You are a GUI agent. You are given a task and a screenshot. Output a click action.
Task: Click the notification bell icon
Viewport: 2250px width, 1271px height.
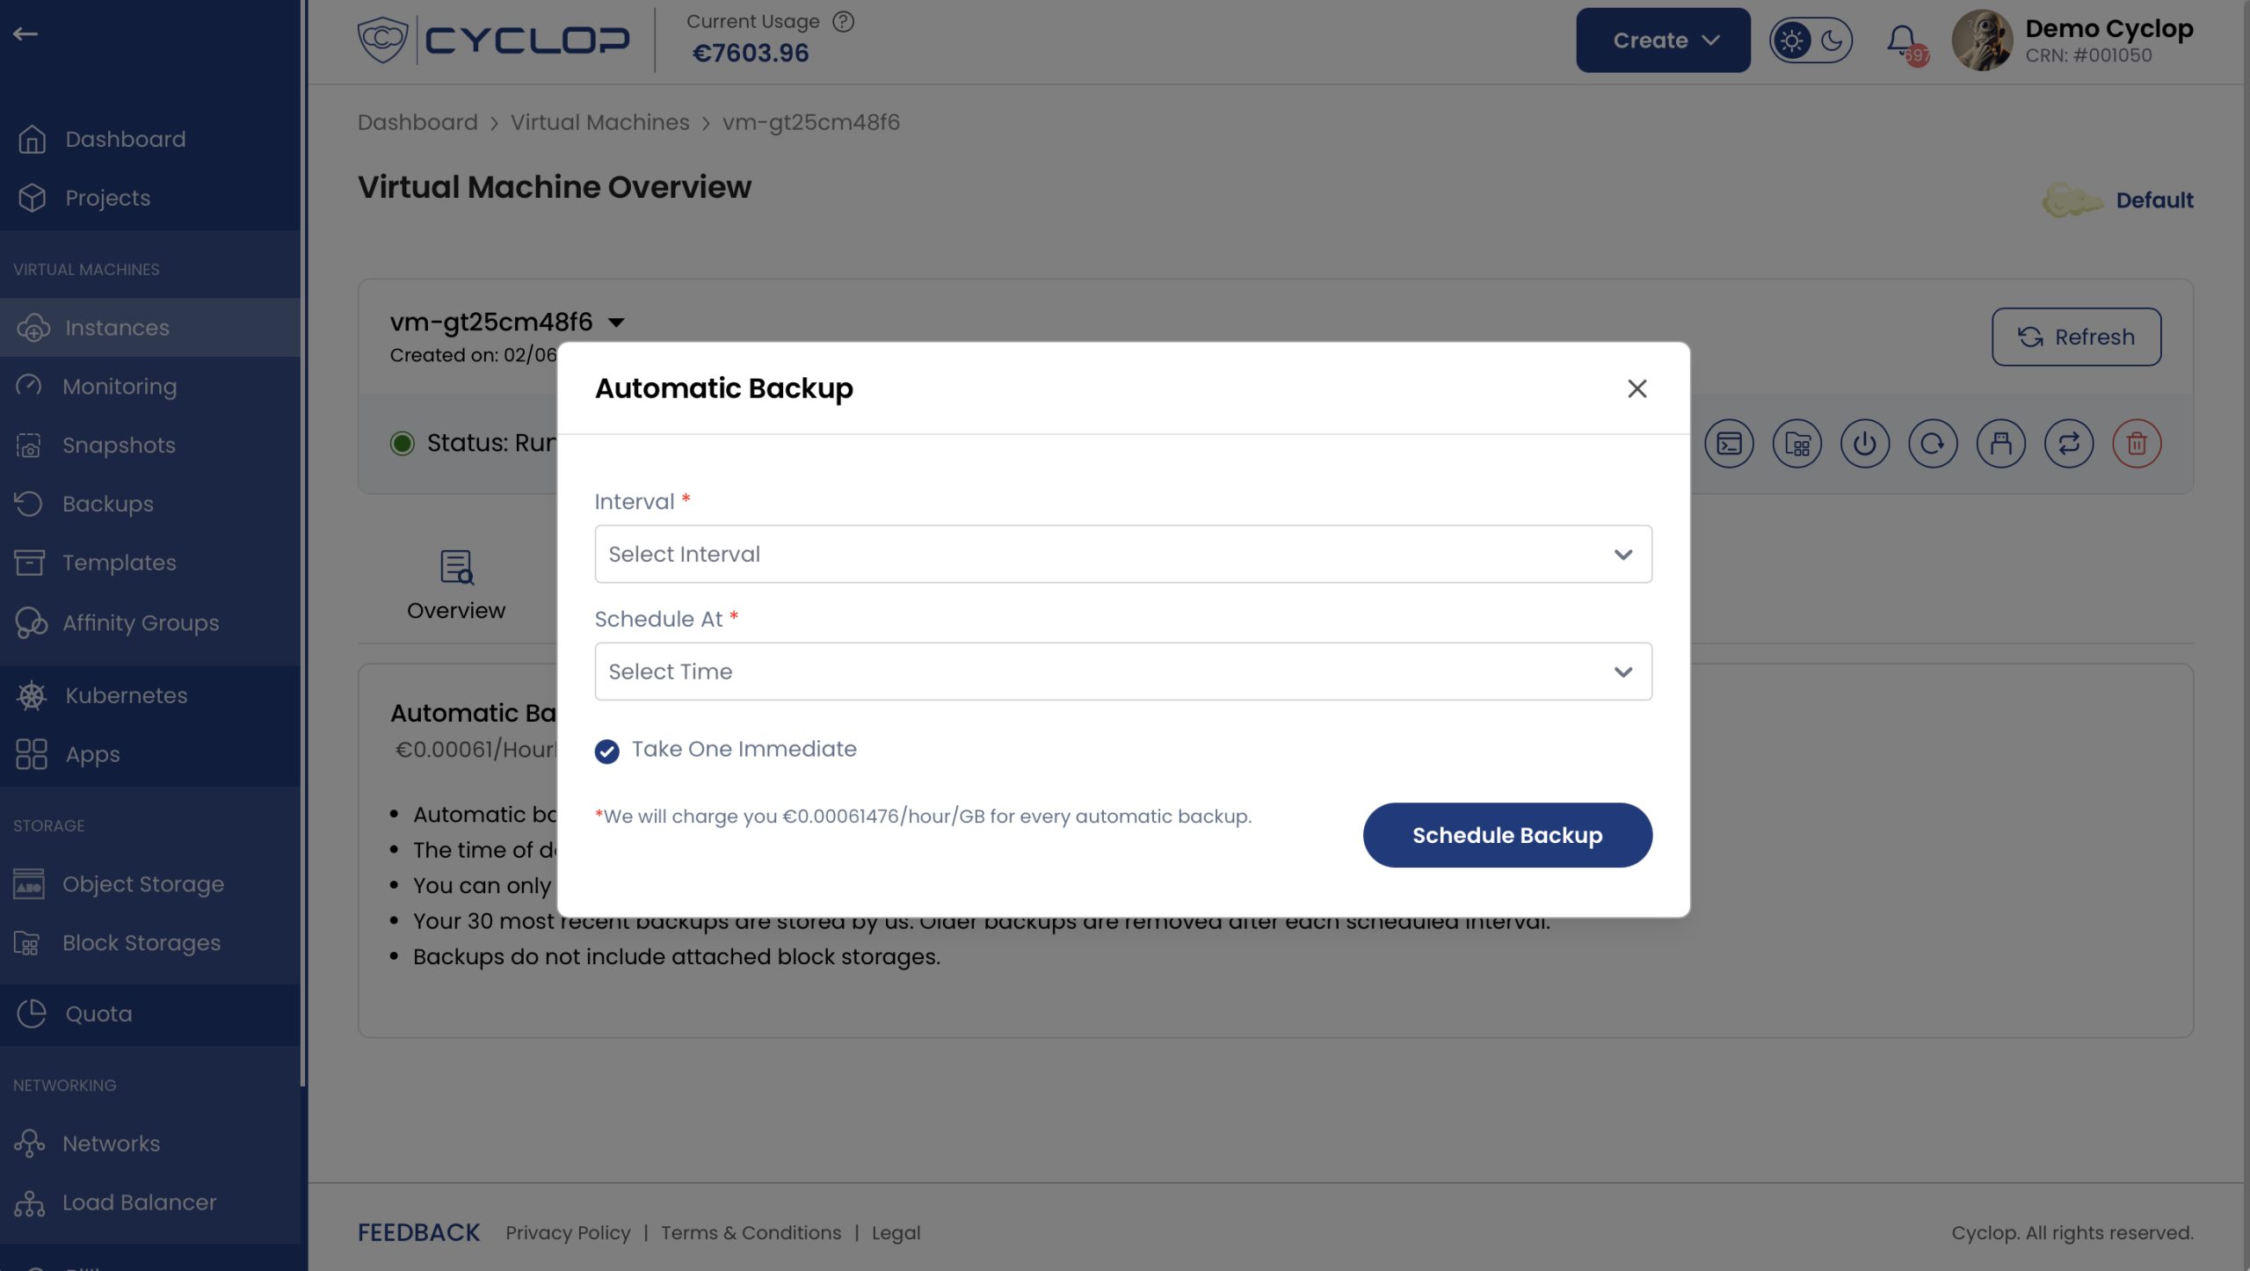1902,40
